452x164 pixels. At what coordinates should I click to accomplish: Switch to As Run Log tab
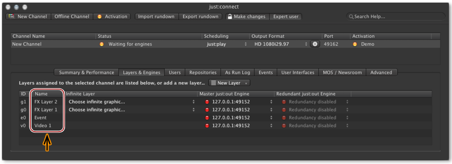tap(237, 73)
